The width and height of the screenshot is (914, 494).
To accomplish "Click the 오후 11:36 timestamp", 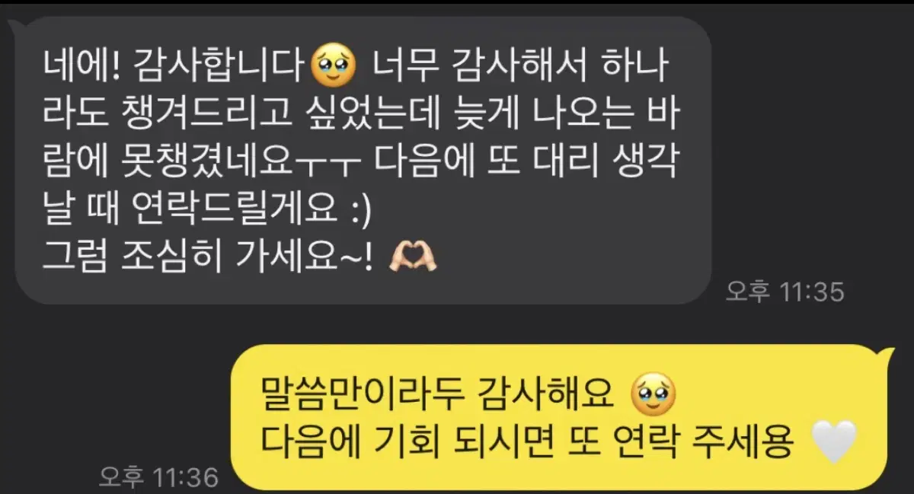I will [158, 477].
